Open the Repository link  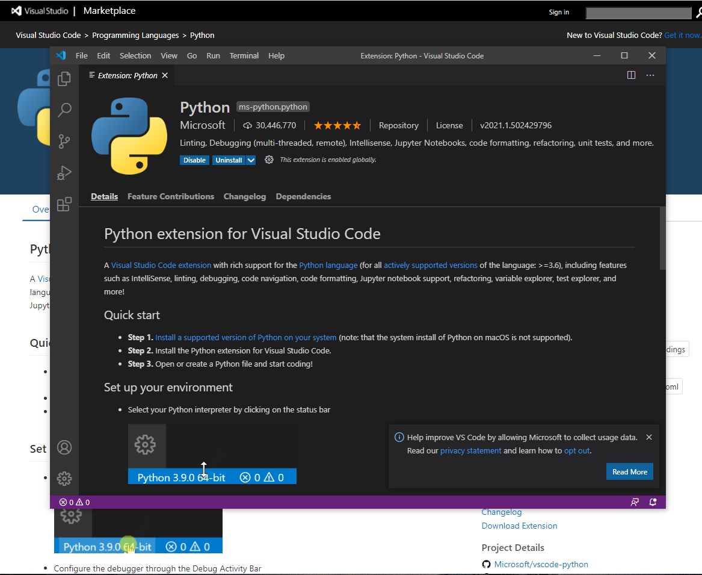click(x=398, y=125)
